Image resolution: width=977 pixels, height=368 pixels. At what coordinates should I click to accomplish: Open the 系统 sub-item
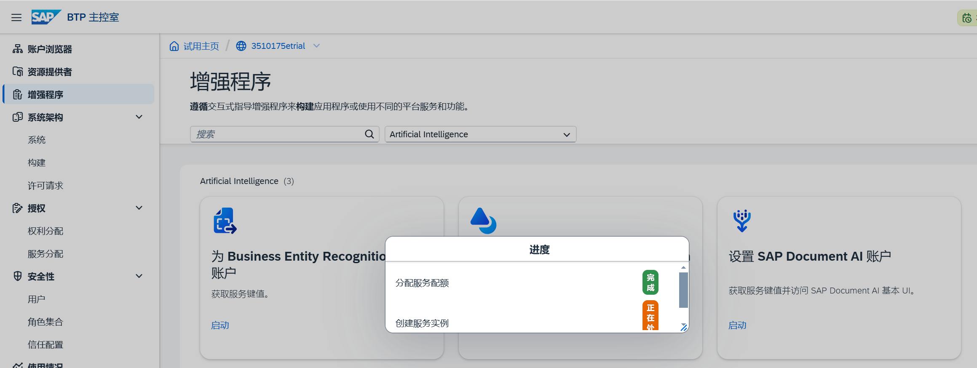37,140
